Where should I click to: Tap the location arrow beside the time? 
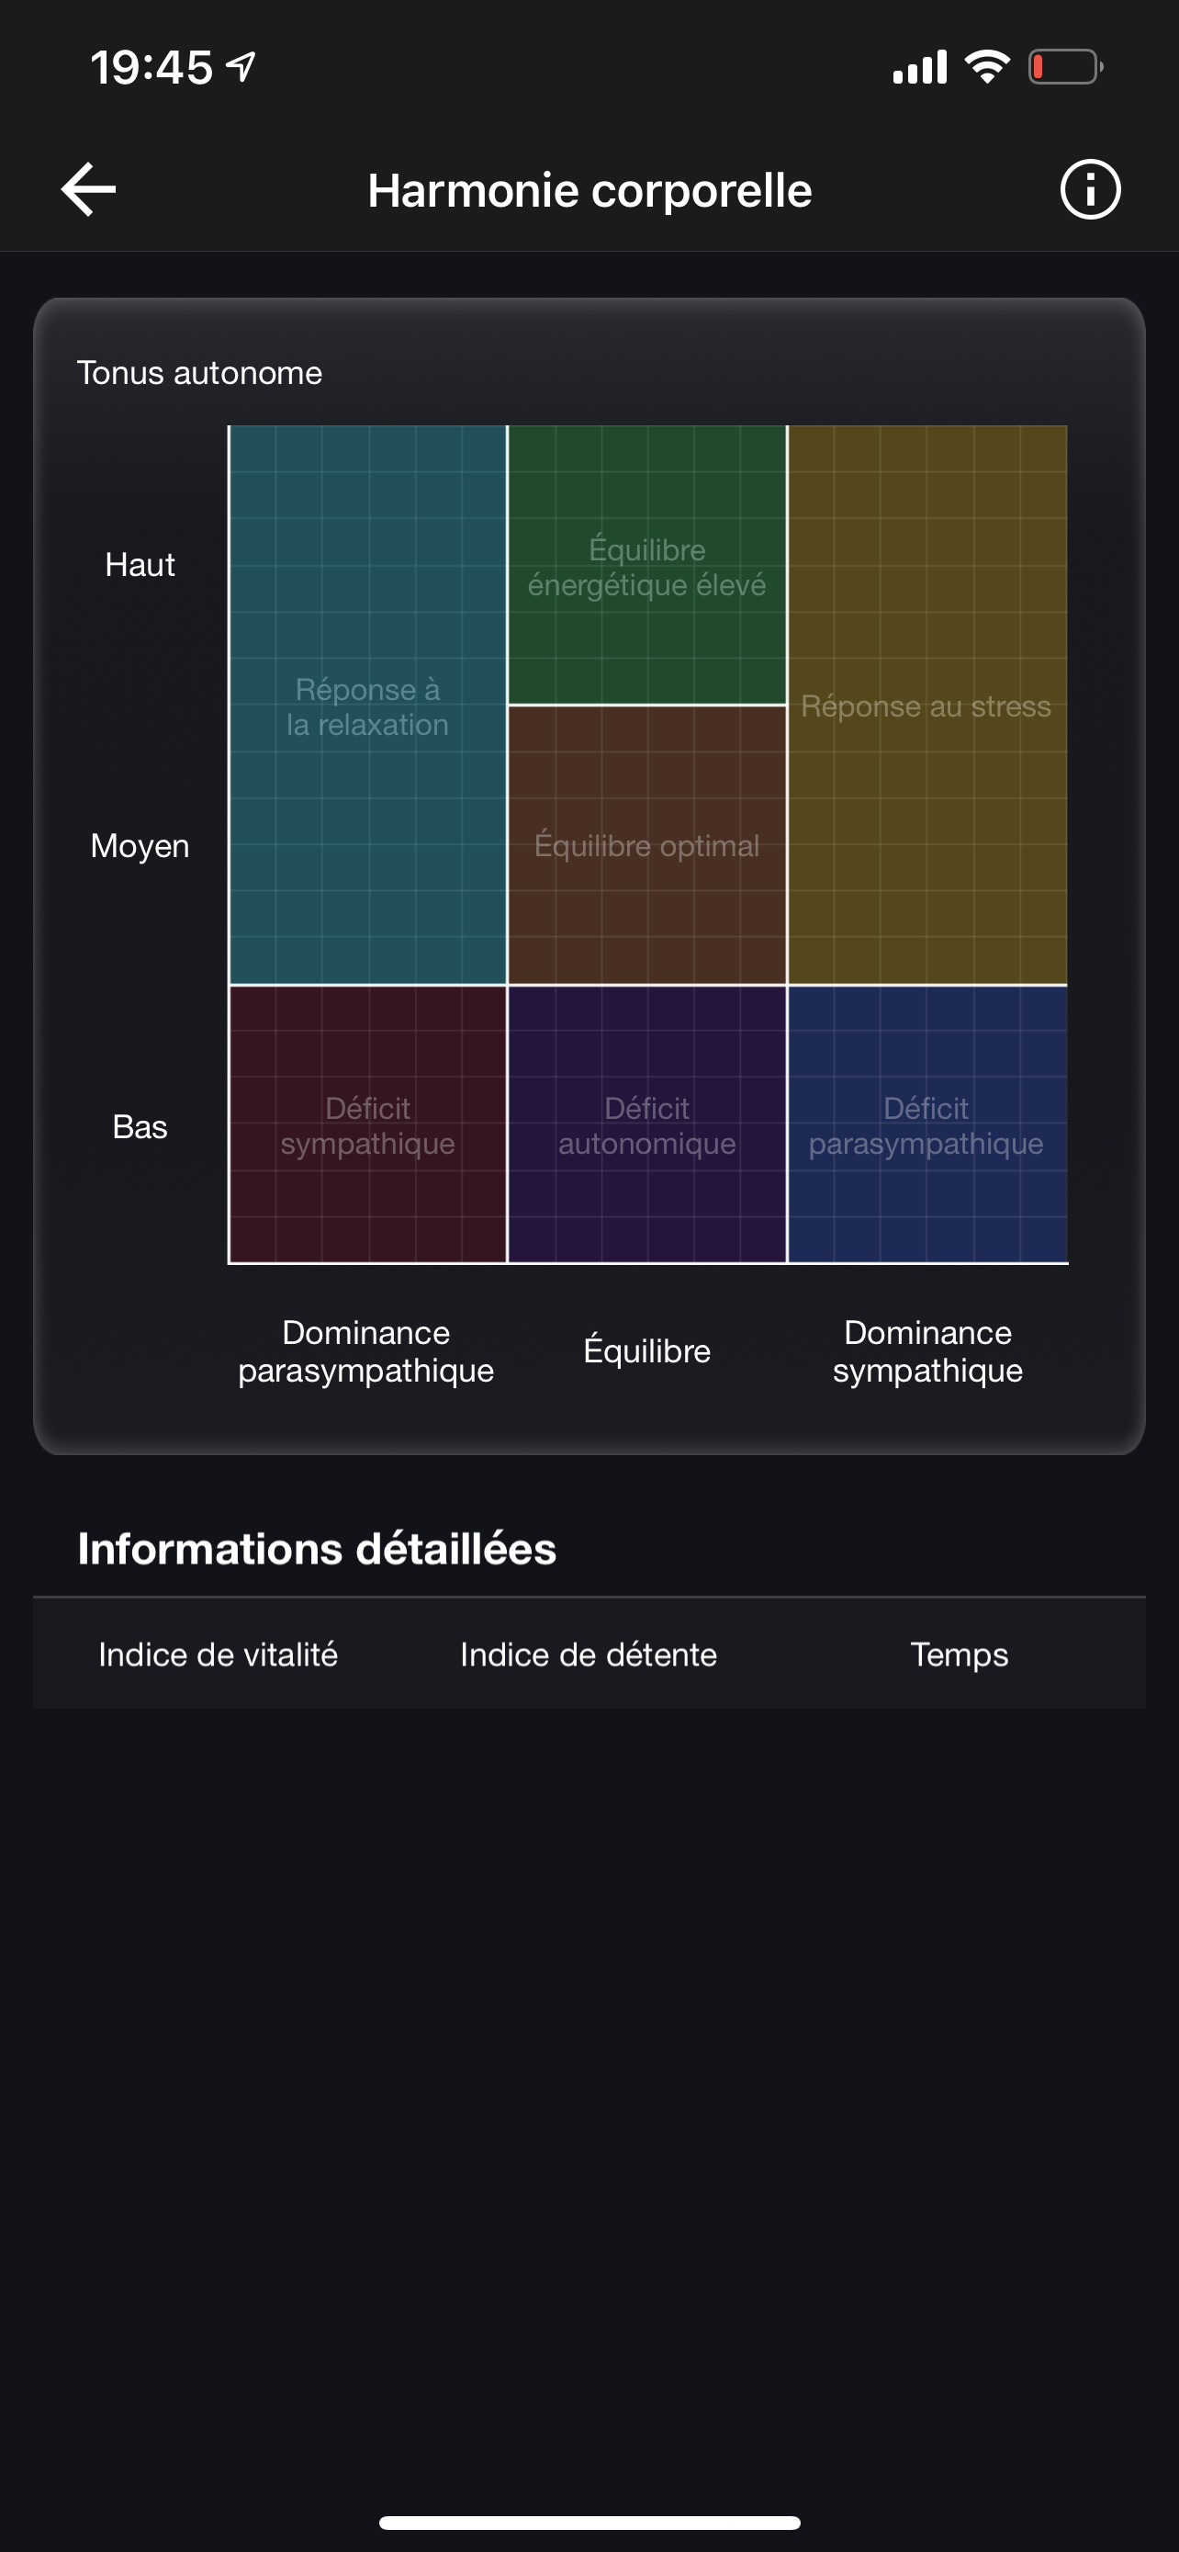pyautogui.click(x=241, y=67)
